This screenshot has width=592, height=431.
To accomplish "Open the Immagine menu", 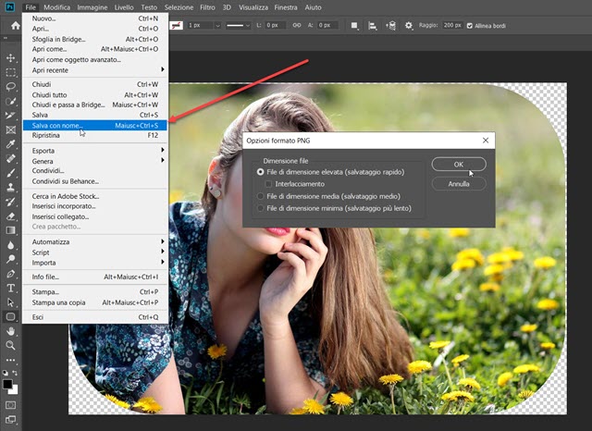I will [x=92, y=7].
